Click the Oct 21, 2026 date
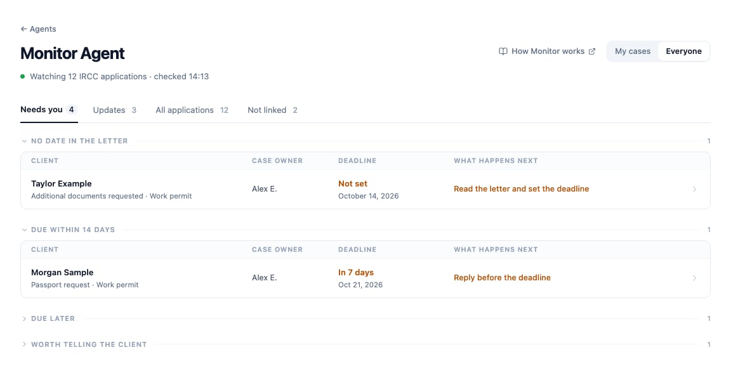Viewport: 731px width, 385px height. [360, 285]
